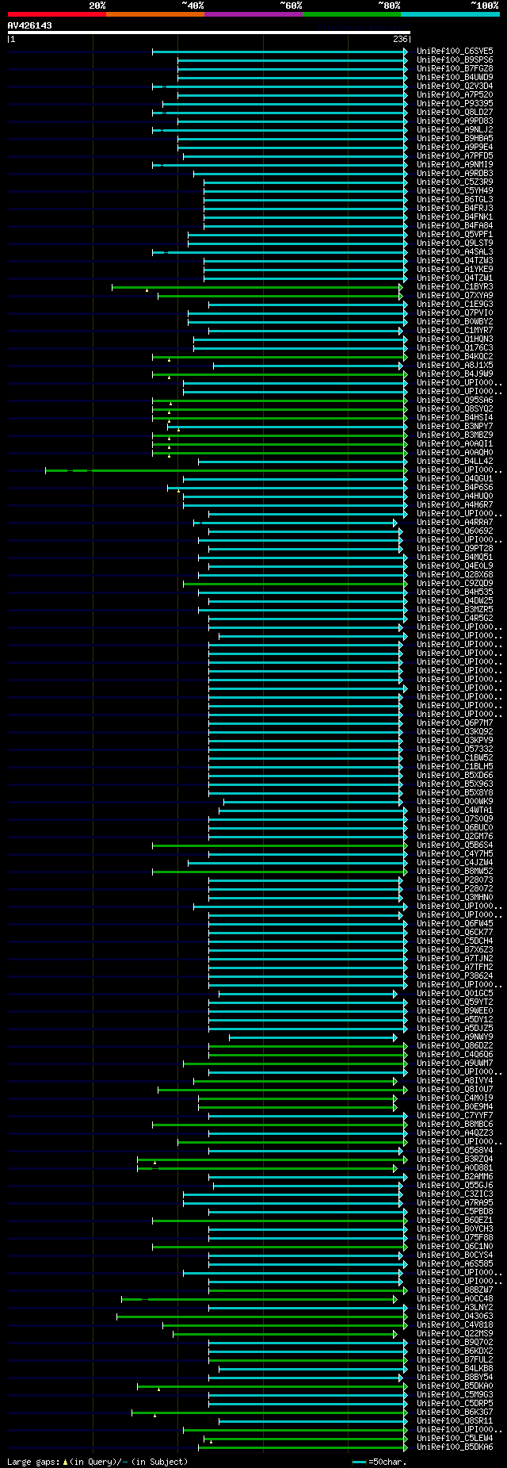The image size is (507, 1468).
Task: Click the UniRef100_B3RZQ4 label
Action: [x=455, y=1159]
